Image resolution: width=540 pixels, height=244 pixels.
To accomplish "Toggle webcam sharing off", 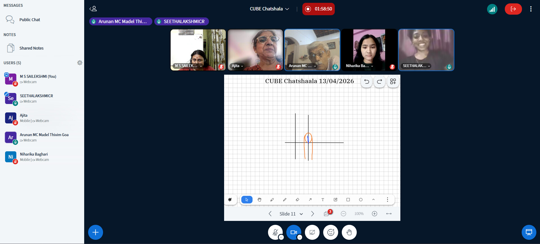I will 294,232.
